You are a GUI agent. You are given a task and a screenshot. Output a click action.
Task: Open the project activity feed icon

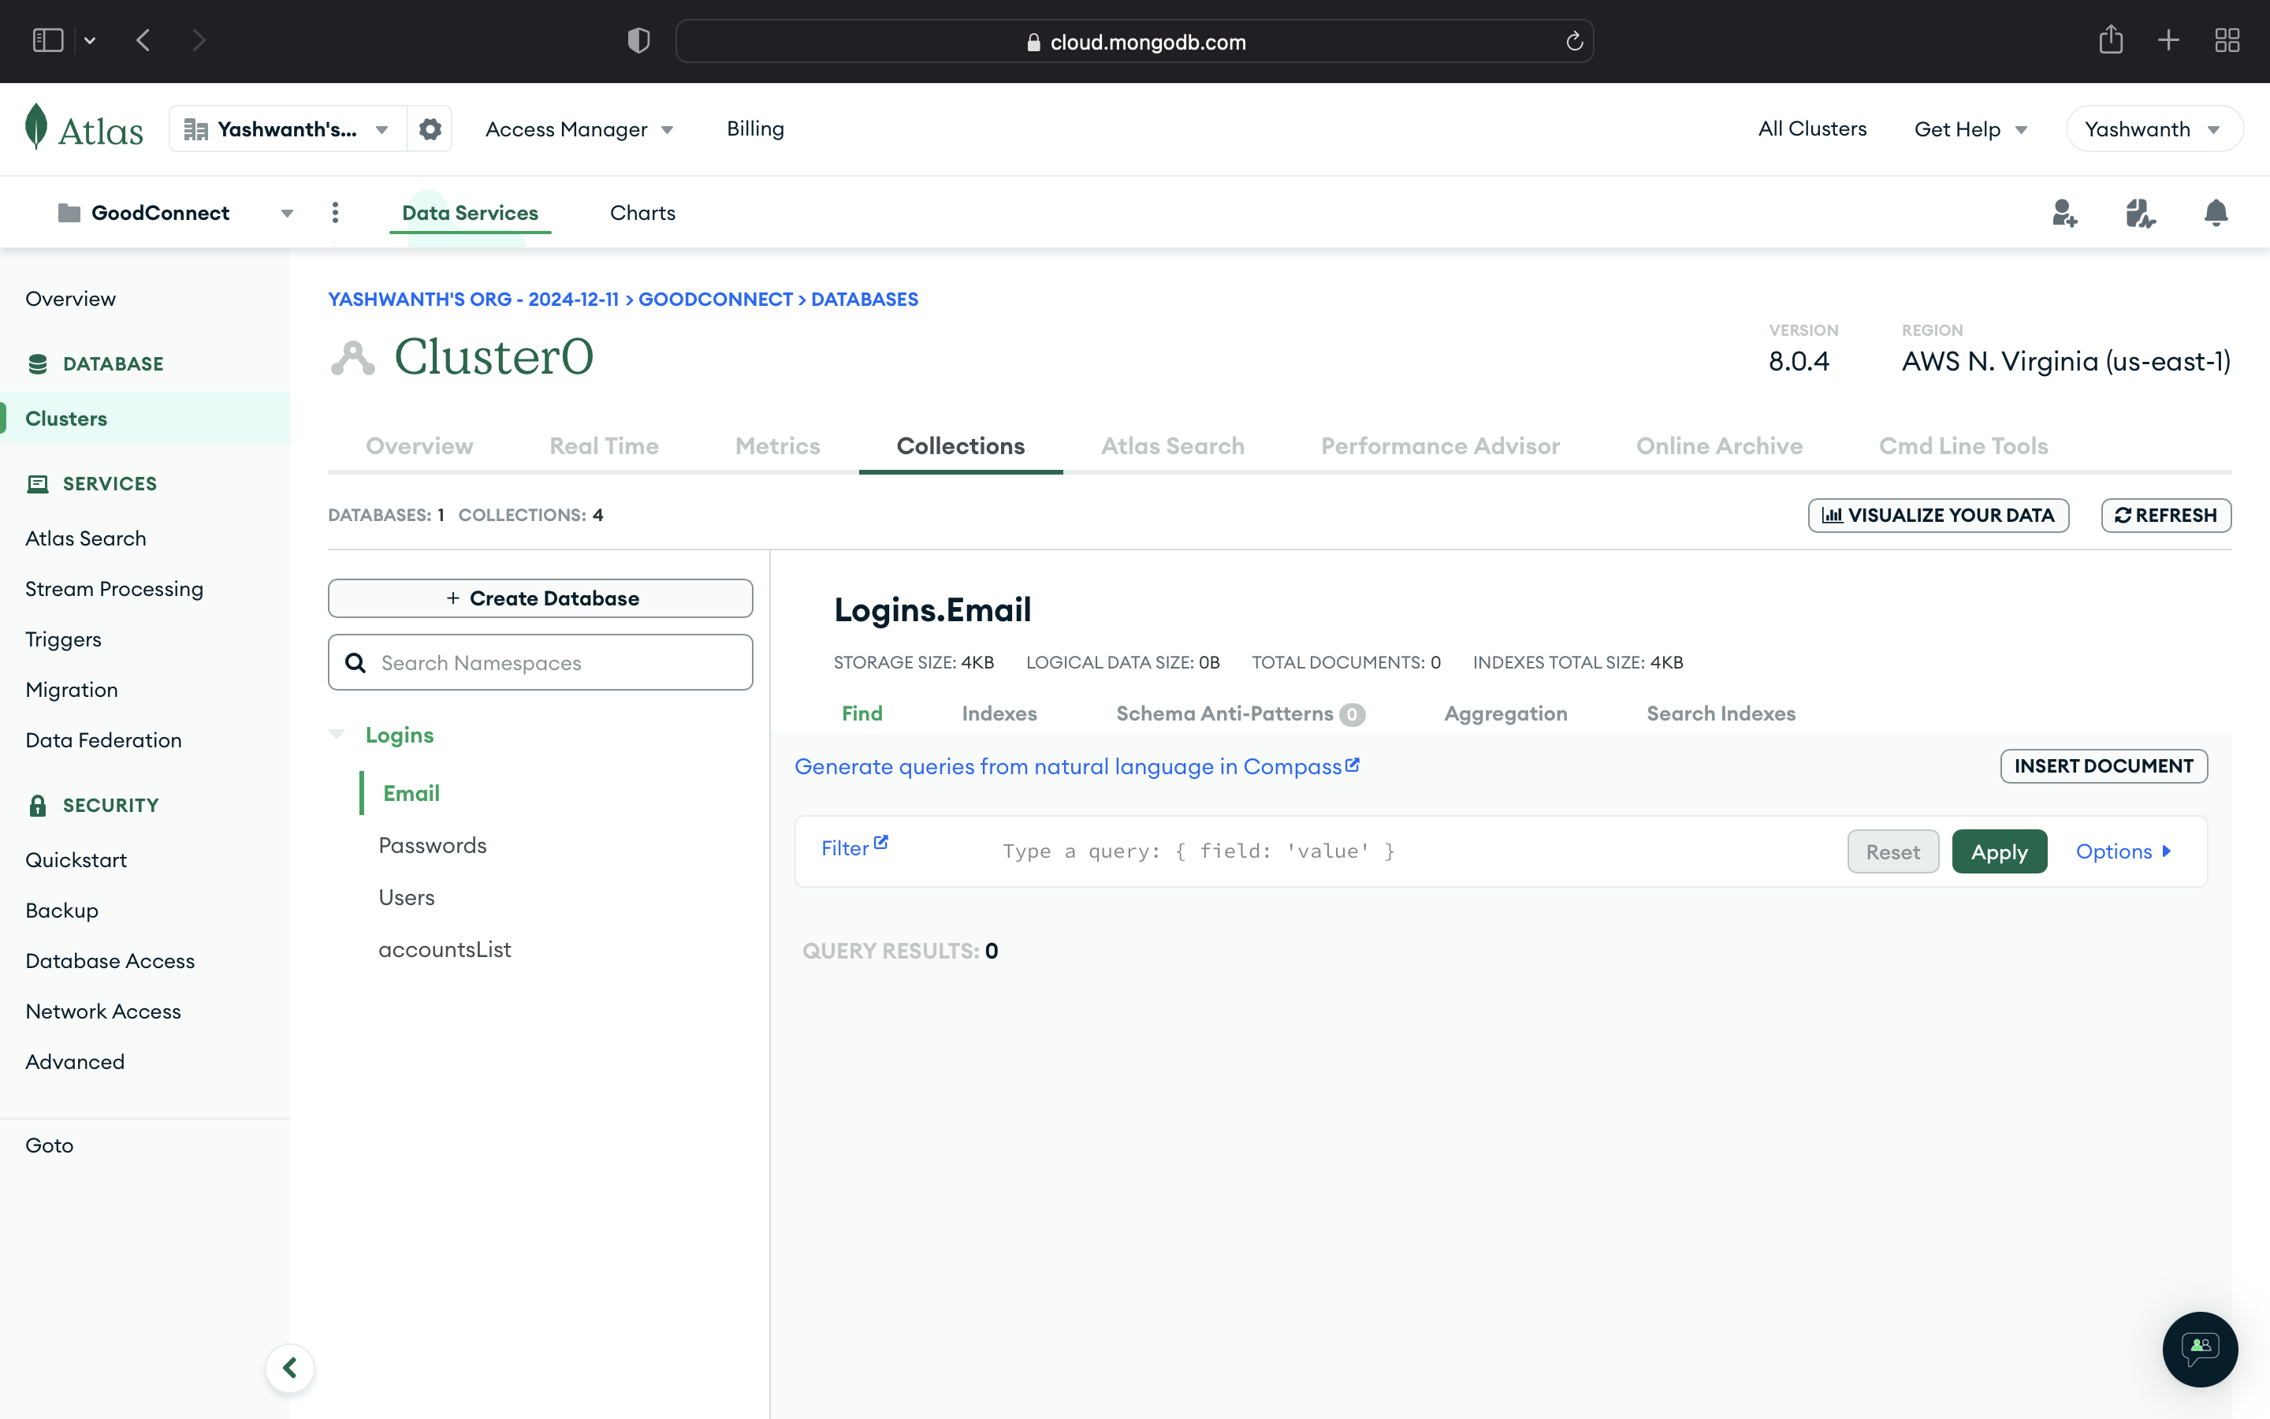[2140, 213]
